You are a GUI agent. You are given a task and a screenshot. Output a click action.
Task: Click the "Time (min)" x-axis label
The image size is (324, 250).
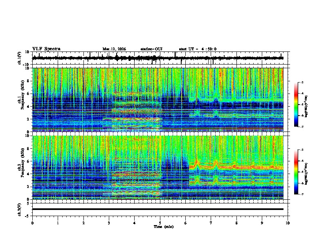(x=164, y=227)
